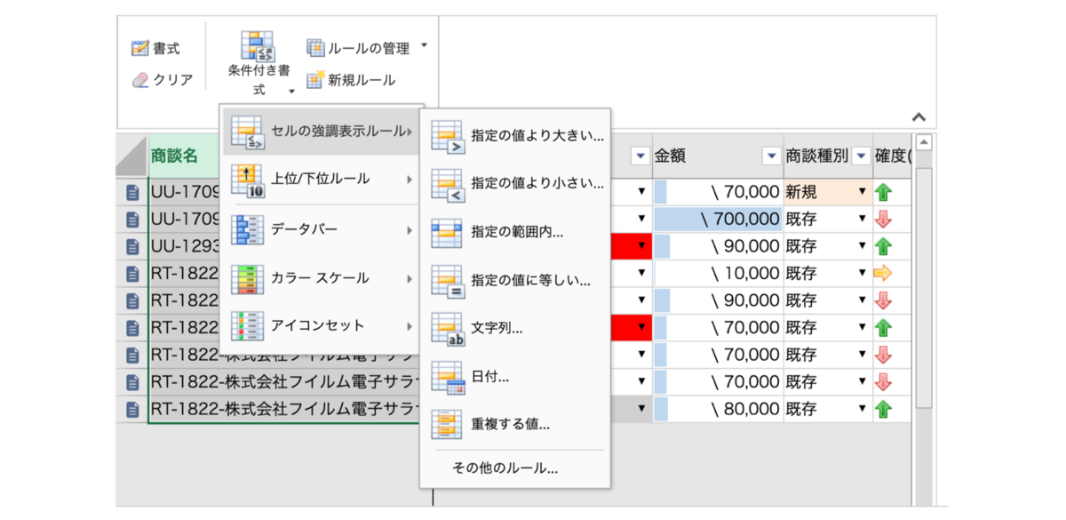Click the scrollbar up arrow of grid
1066x520 pixels.
point(924,142)
